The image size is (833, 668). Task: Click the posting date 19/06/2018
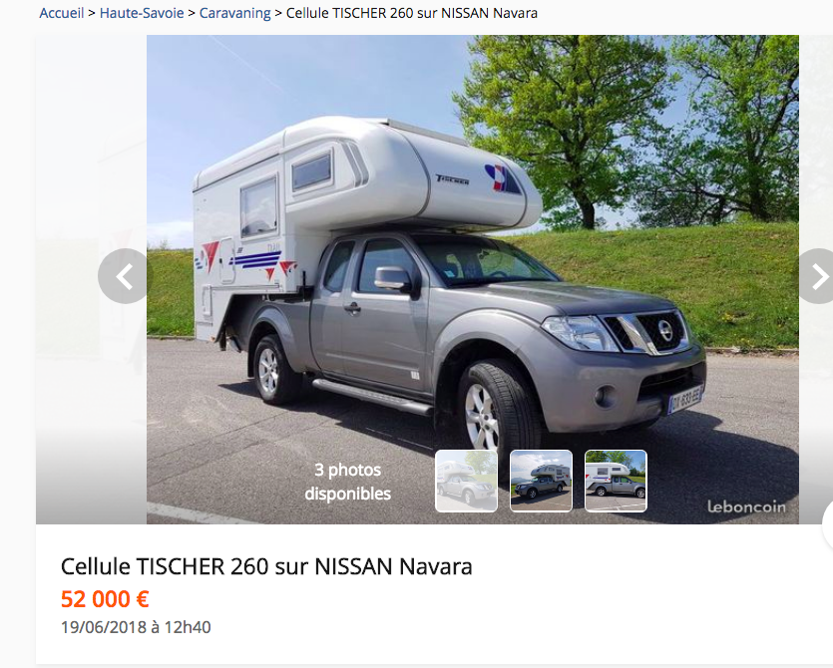click(x=136, y=627)
